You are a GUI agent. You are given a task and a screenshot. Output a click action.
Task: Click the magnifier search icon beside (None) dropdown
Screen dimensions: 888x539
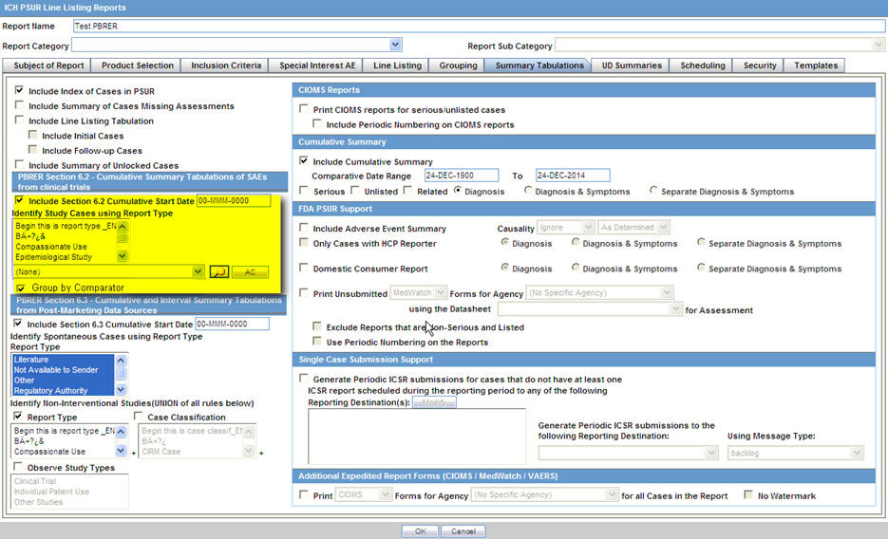pos(218,272)
